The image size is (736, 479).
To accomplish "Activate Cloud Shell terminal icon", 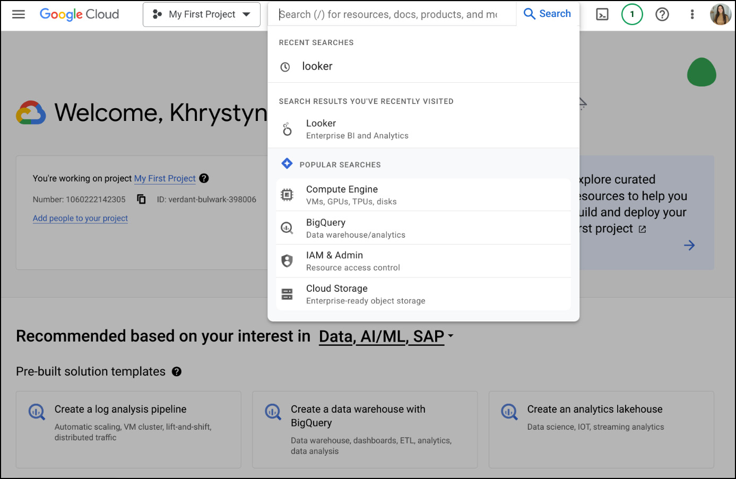I will pyautogui.click(x=602, y=14).
